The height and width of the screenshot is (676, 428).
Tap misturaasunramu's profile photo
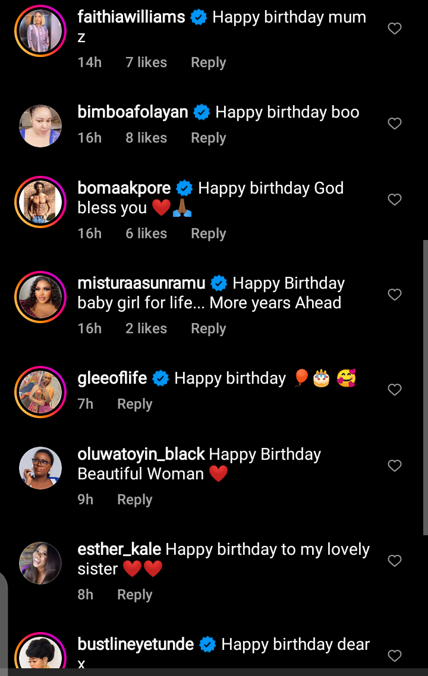(40, 297)
